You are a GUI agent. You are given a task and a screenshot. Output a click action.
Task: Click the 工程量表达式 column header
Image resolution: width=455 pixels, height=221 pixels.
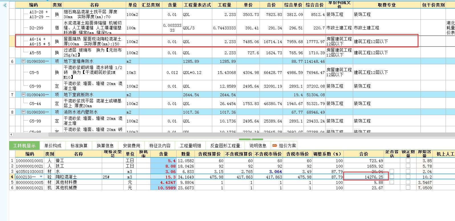[x=197, y=5]
